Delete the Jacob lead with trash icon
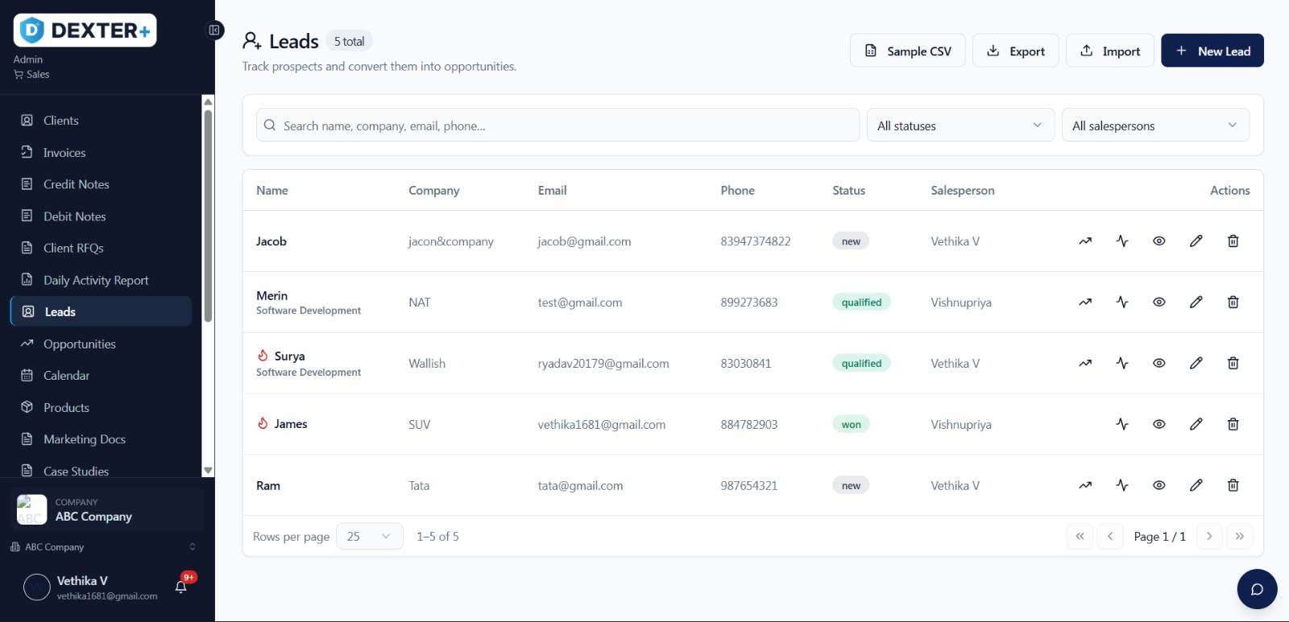The width and height of the screenshot is (1289, 622). [x=1233, y=241]
